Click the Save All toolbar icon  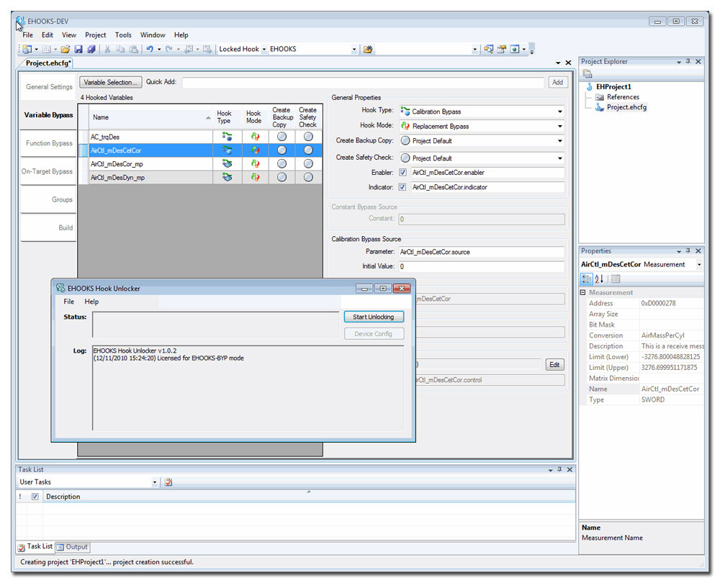pyautogui.click(x=91, y=49)
